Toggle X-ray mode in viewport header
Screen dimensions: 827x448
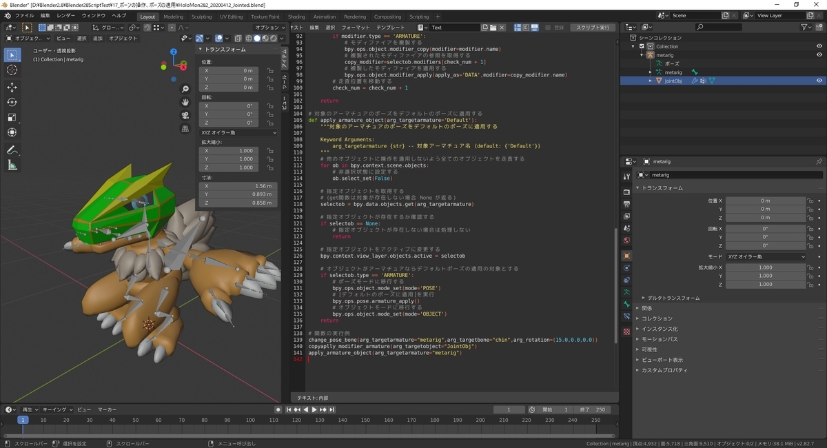click(x=238, y=39)
